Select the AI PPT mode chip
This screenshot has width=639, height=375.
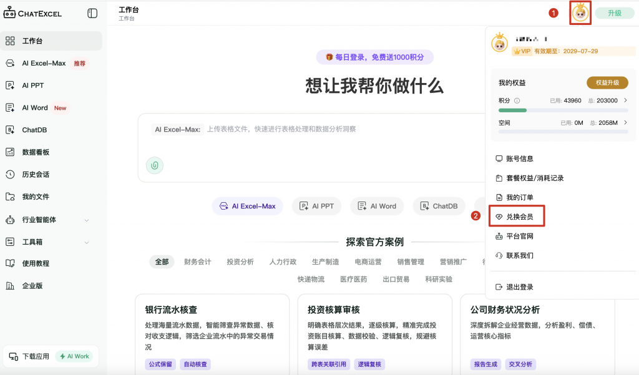pos(316,207)
